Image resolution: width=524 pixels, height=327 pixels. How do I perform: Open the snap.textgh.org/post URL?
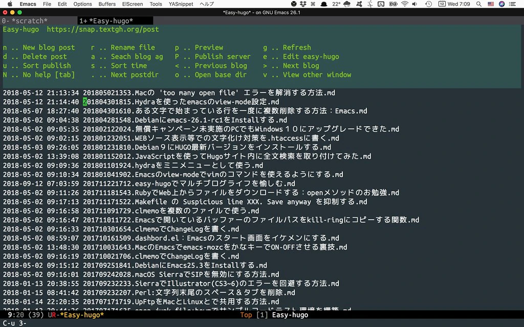[102, 29]
